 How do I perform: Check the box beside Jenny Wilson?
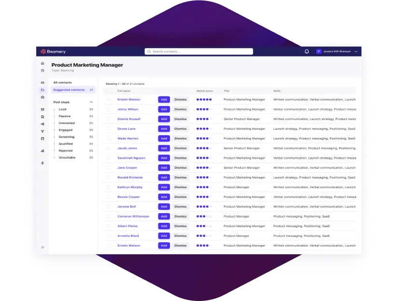click(109, 109)
